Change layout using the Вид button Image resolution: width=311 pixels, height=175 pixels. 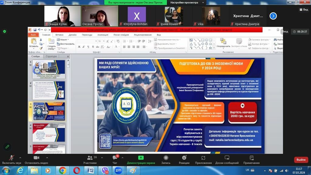pyautogui.click(x=303, y=10)
